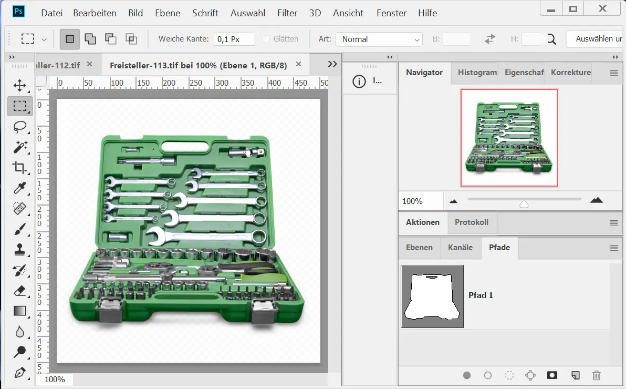
Task: Expand the document tabs overflow chevron
Action: [332, 64]
